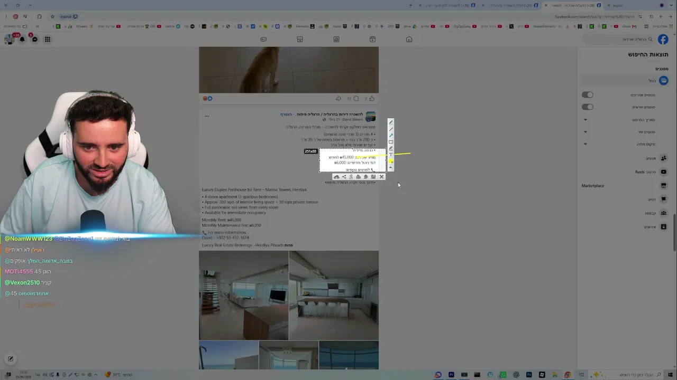Filter search results by People
677x380 pixels.
[x=624, y=158]
